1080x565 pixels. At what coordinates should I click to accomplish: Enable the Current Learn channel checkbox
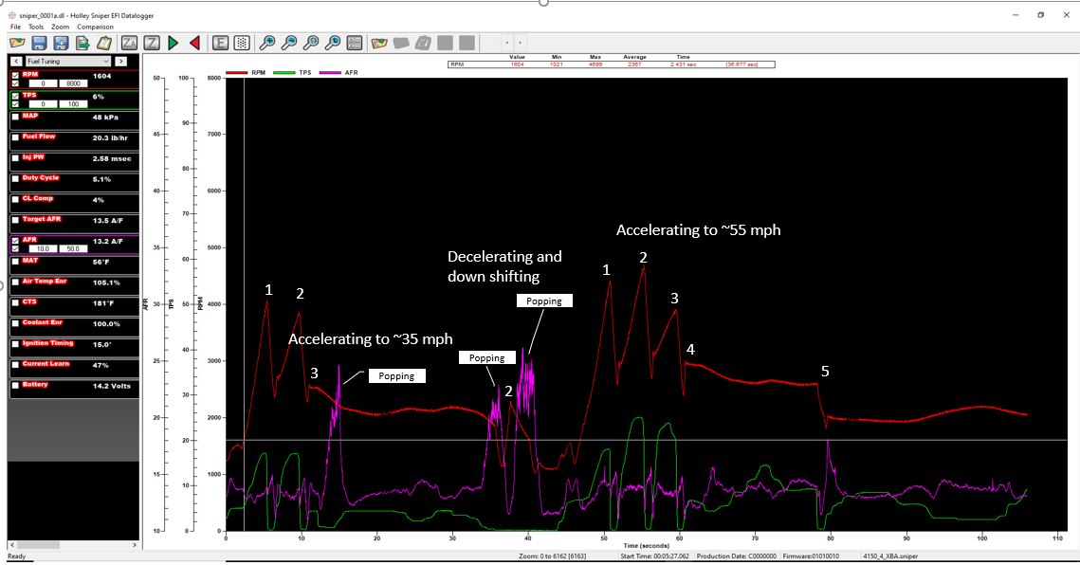click(x=15, y=364)
